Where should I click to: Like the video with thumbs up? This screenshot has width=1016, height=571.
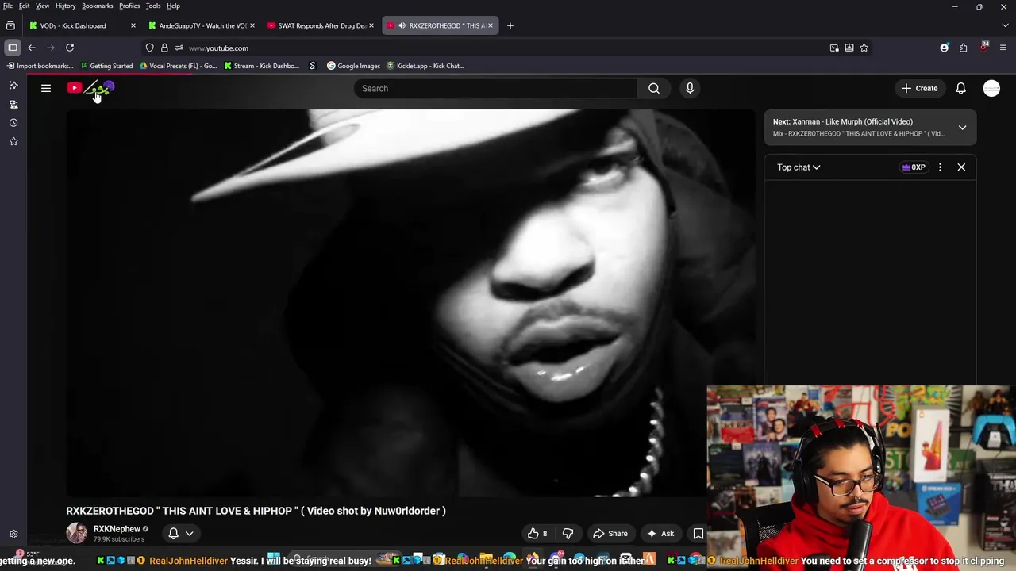(537, 534)
